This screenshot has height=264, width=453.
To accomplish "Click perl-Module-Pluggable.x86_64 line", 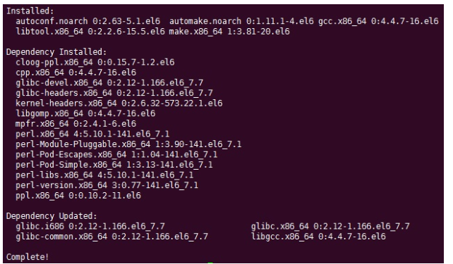I will 128,144.
